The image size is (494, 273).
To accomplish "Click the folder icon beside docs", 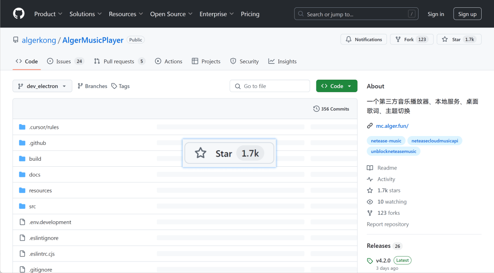I will (x=22, y=174).
